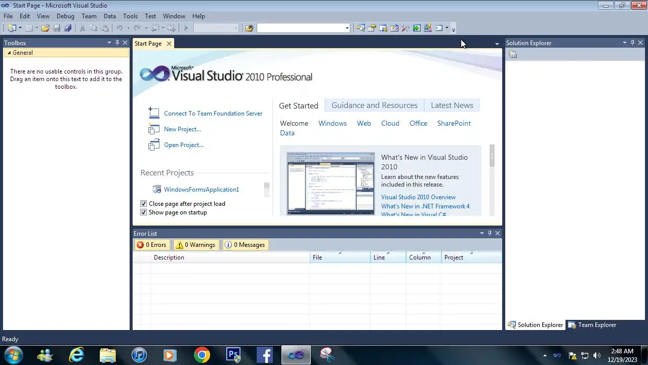This screenshot has width=648, height=365.
Task: Click the Navigate Backward icon
Action: tap(155, 28)
